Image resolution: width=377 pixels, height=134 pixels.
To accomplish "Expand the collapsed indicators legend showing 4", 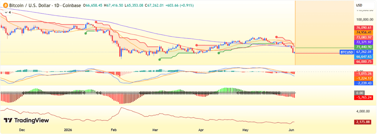I will (x=7, y=12).
